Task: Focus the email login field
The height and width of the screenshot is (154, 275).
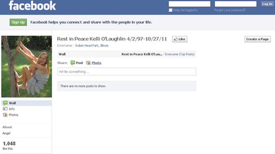Action: pyautogui.click(x=189, y=4)
